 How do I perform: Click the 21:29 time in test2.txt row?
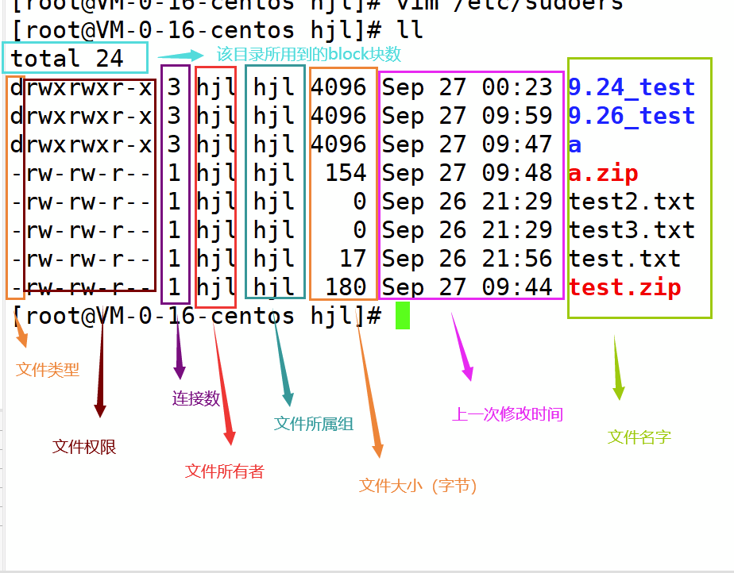point(517,202)
